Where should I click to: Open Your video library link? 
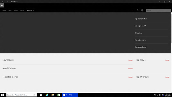[141, 47]
